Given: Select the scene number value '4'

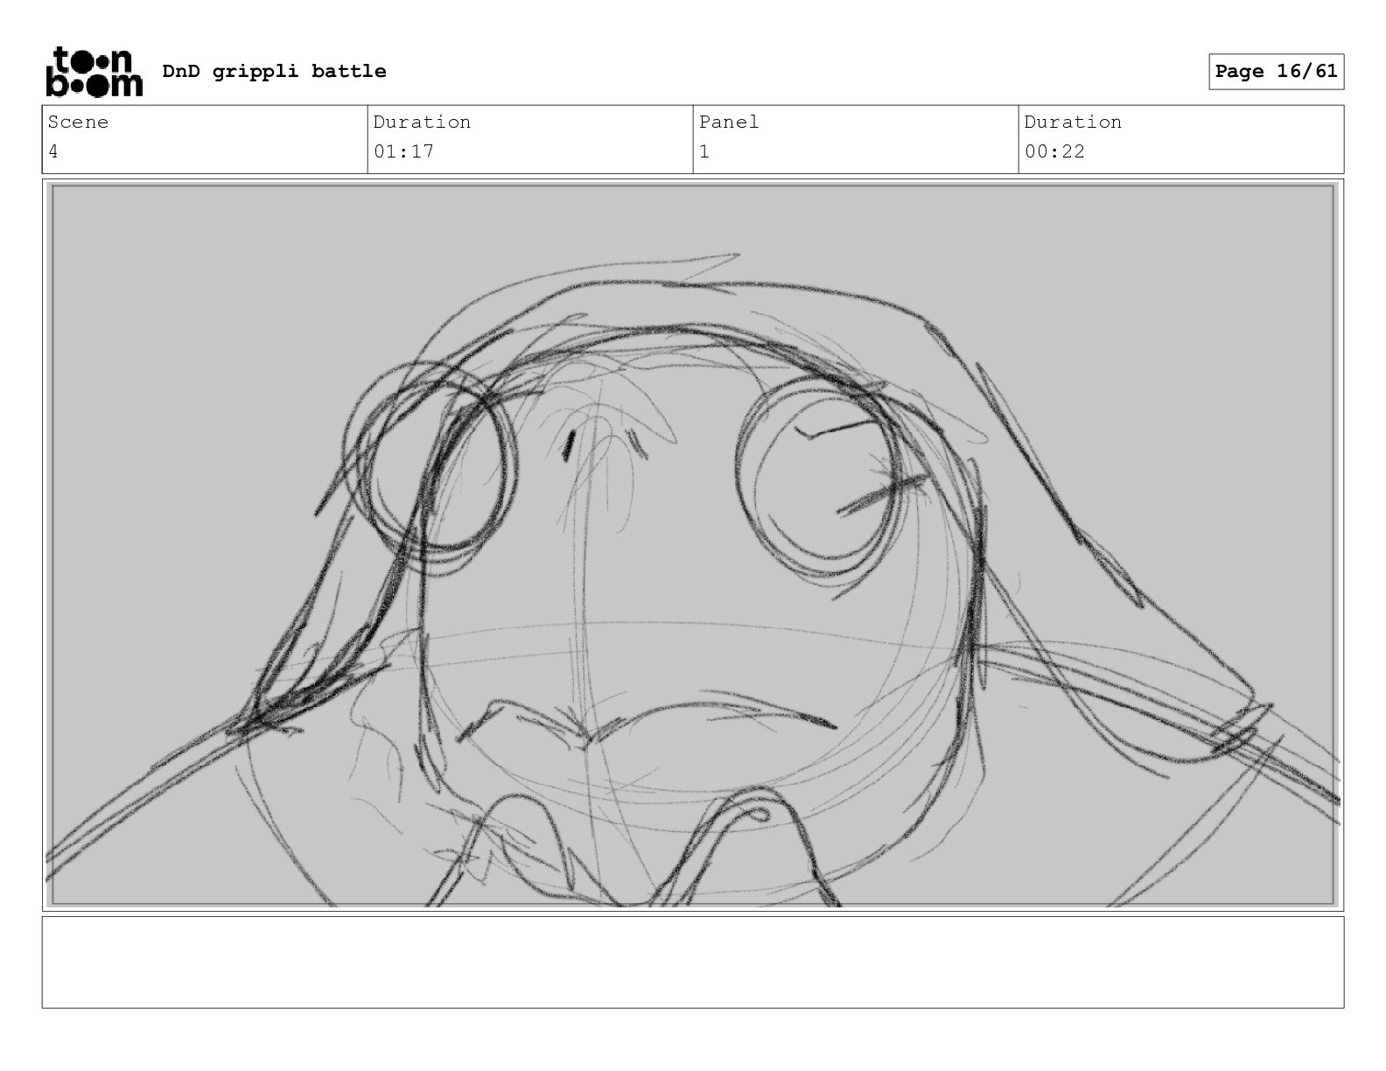Looking at the screenshot, I should [53, 151].
